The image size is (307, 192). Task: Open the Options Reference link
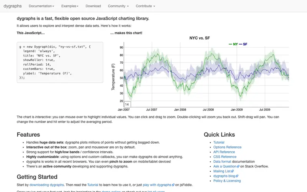coord(227,147)
